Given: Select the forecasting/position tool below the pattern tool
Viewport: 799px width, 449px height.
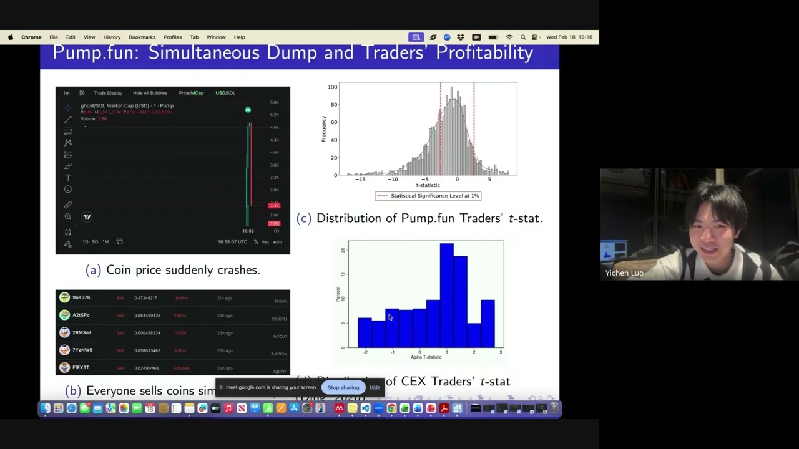Looking at the screenshot, I should [x=68, y=154].
